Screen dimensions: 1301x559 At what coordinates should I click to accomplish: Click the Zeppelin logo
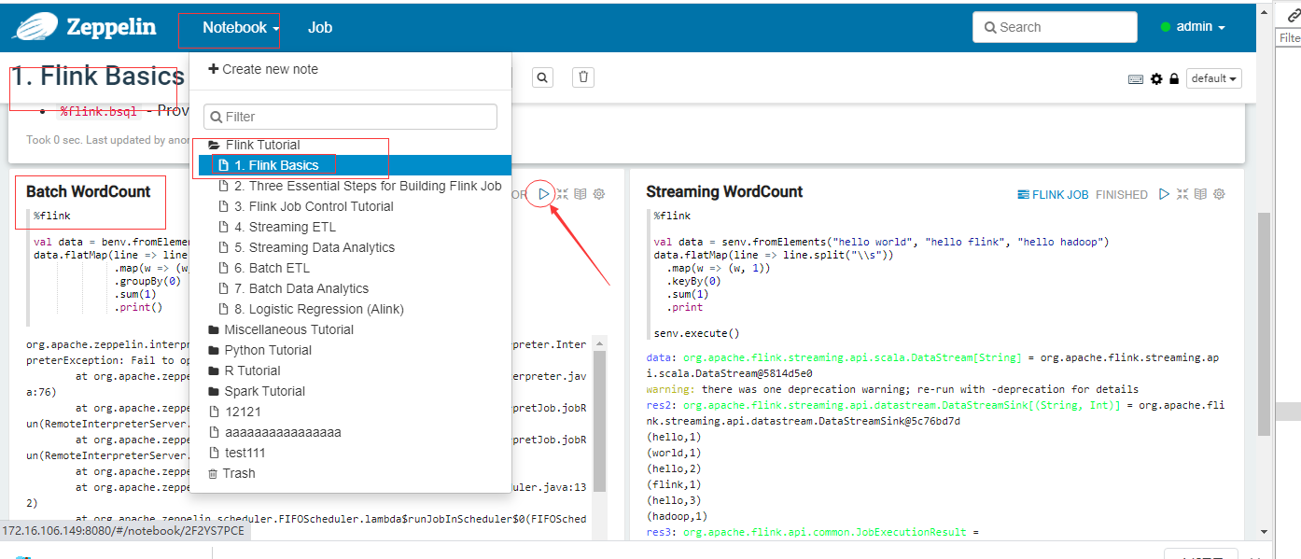[x=35, y=27]
